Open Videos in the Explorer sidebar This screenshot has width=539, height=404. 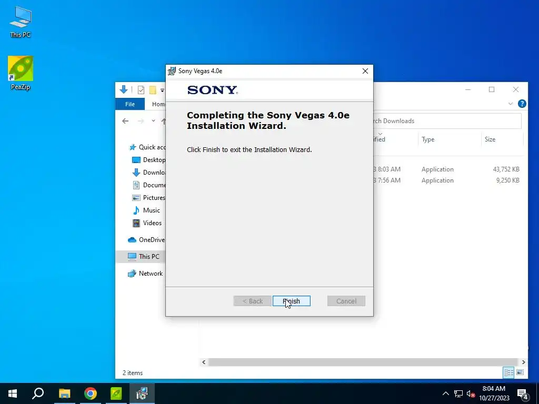(x=147, y=223)
